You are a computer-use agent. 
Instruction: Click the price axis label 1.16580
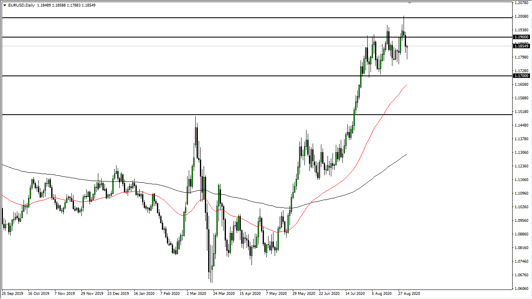point(522,85)
